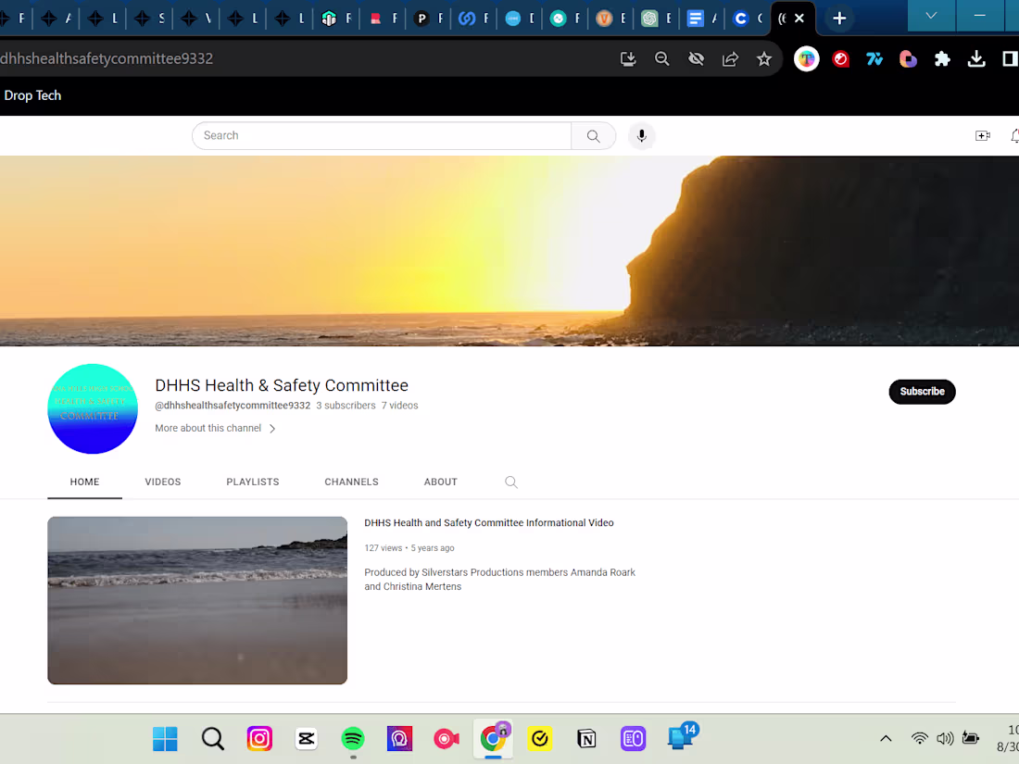Subscribe to DHHS Health & Safety Committee
Screen dimensions: 1019x764
(x=922, y=392)
